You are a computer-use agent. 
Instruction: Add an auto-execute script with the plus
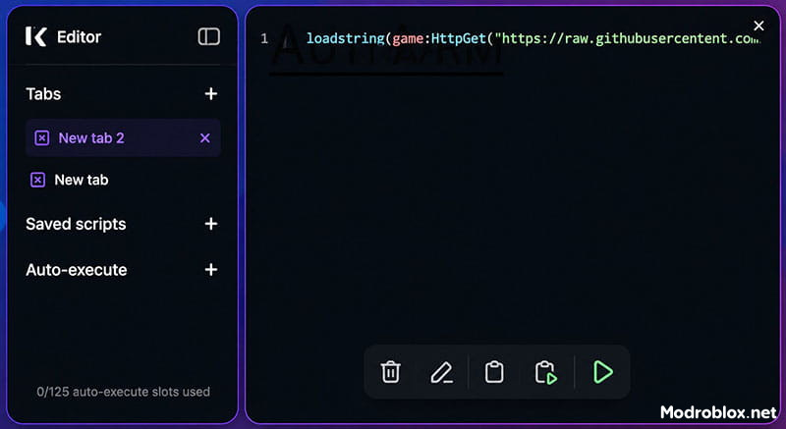click(x=211, y=270)
